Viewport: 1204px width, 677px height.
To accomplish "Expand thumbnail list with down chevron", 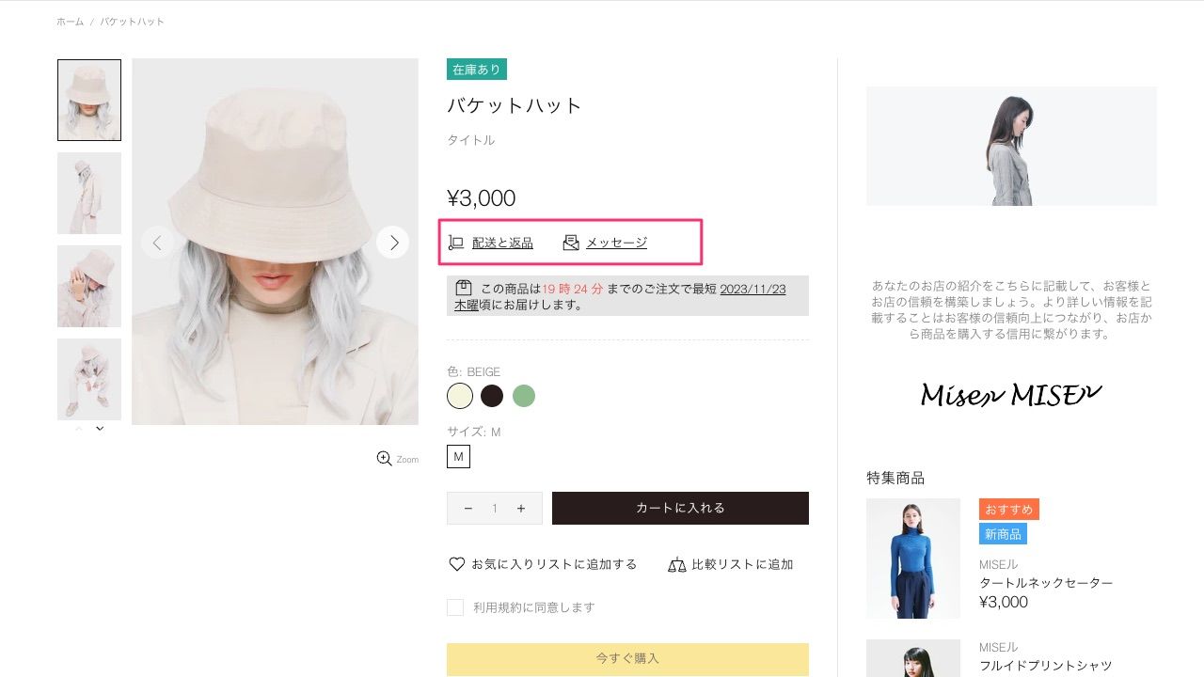I will click(100, 429).
